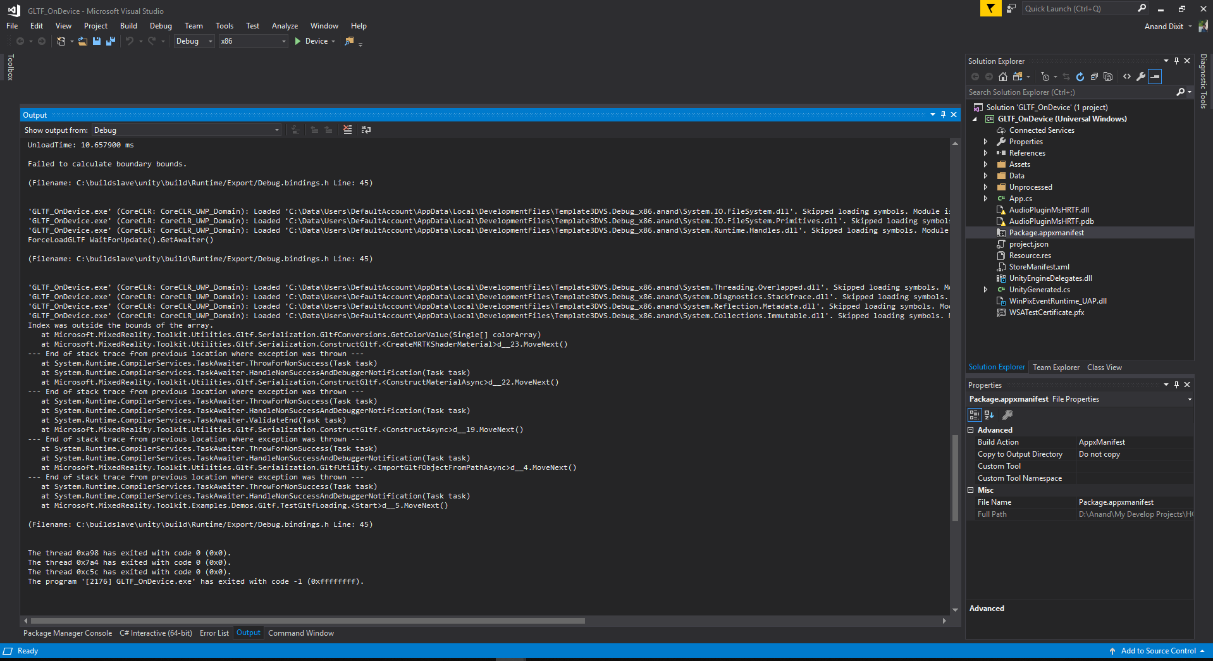
Task: Open the Show output from dropdown
Action: (x=276, y=130)
